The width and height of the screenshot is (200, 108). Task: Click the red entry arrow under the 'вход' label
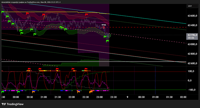click(x=104, y=27)
